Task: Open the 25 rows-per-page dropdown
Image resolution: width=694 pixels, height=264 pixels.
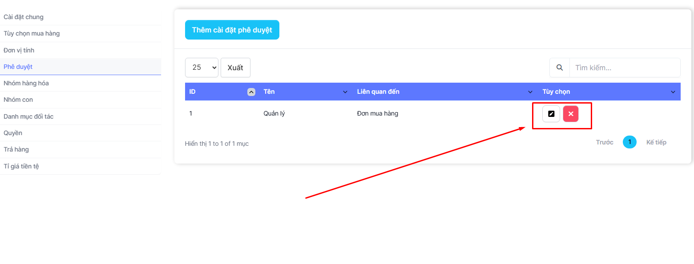Action: click(x=202, y=68)
